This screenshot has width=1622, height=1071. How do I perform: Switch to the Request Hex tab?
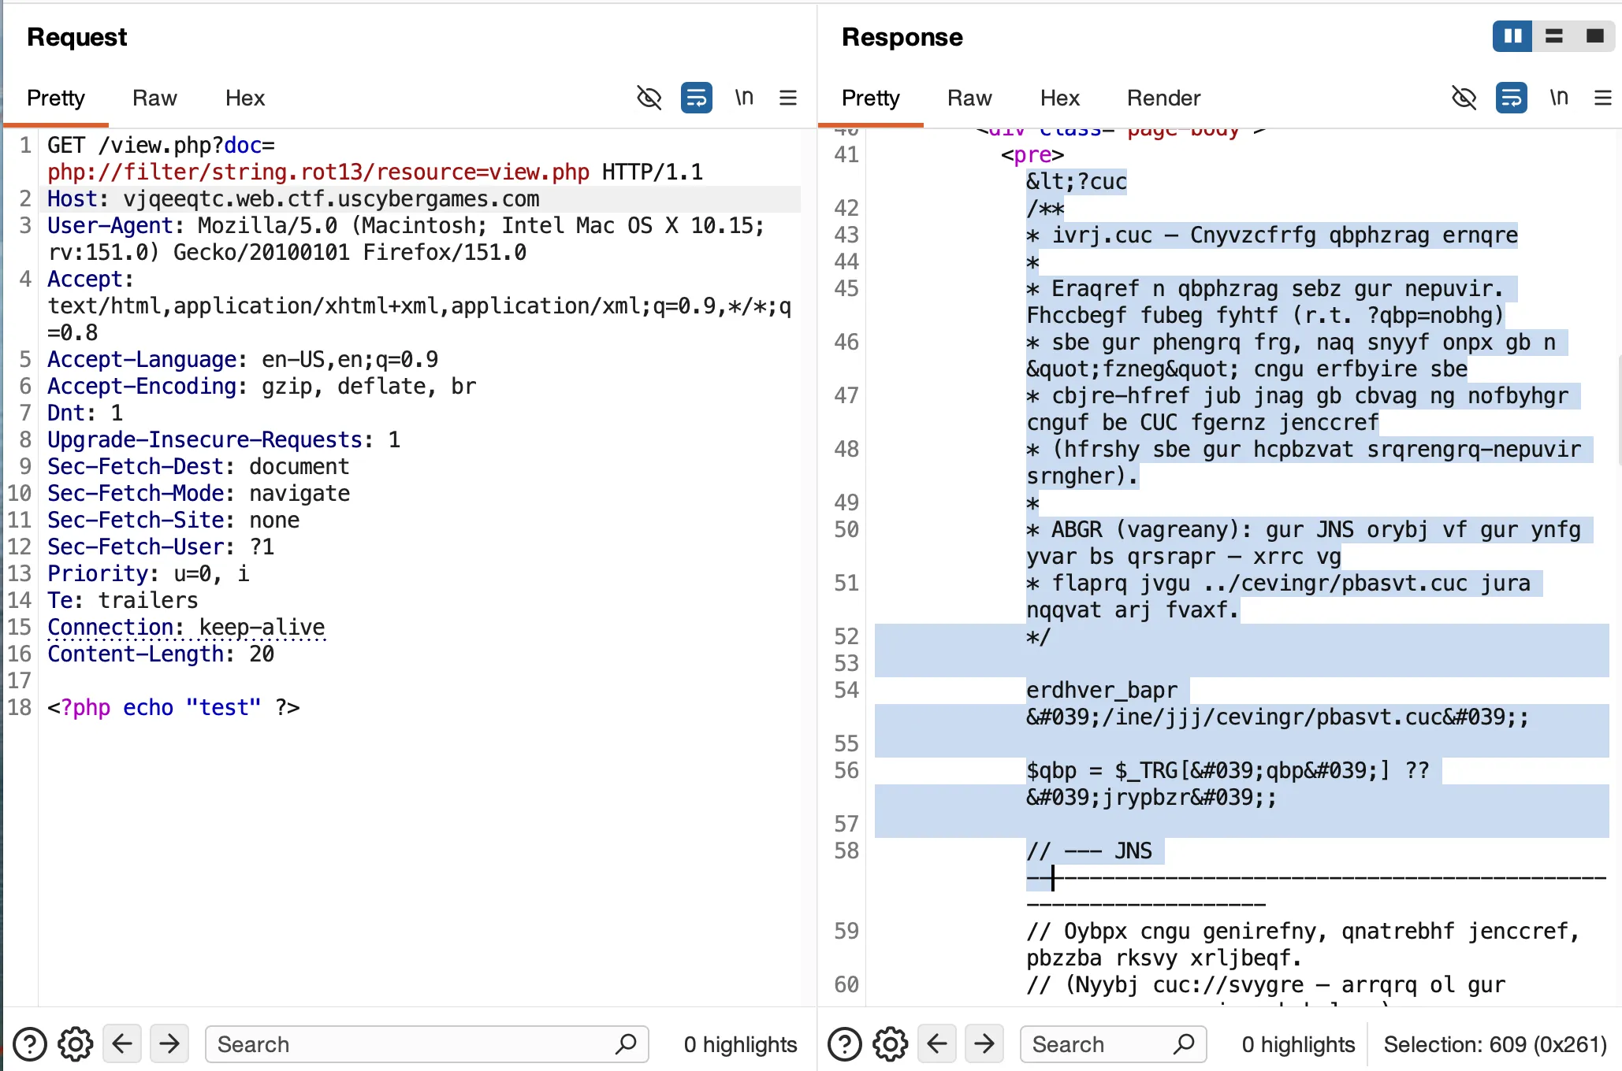[x=245, y=98]
